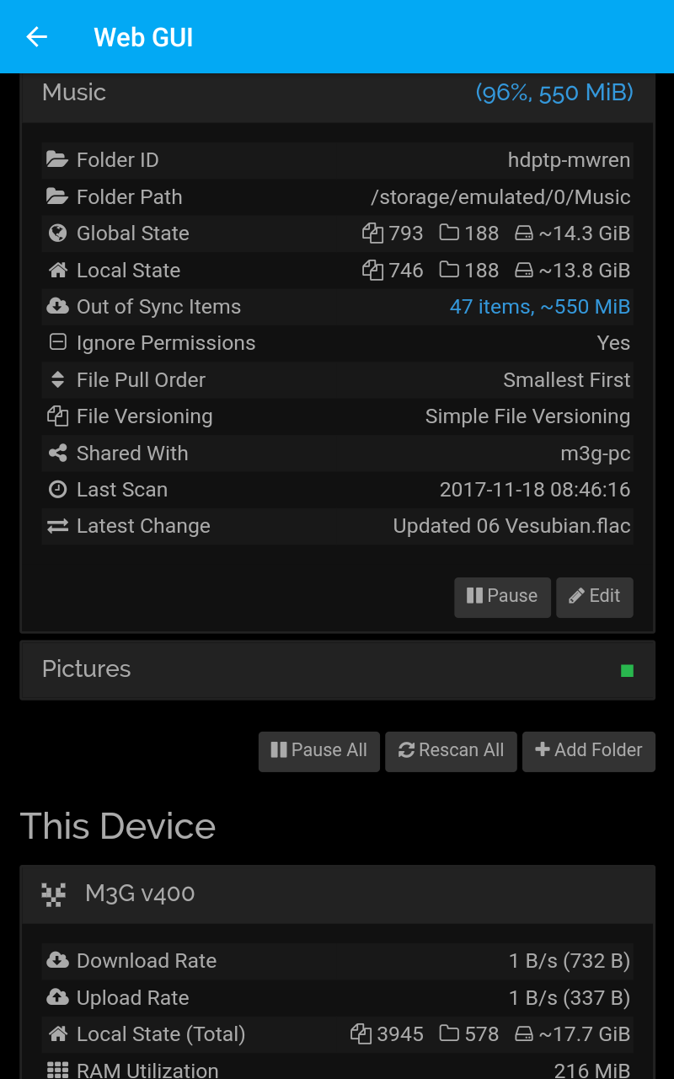Click the grid icon beside RAM Utilization
This screenshot has height=1079, width=674.
[56, 1071]
